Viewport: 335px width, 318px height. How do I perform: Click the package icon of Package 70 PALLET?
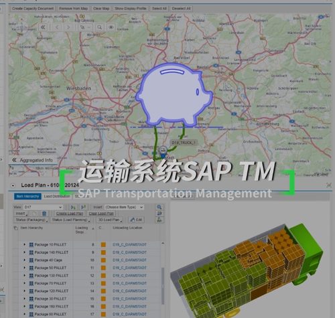[x=31, y=283]
